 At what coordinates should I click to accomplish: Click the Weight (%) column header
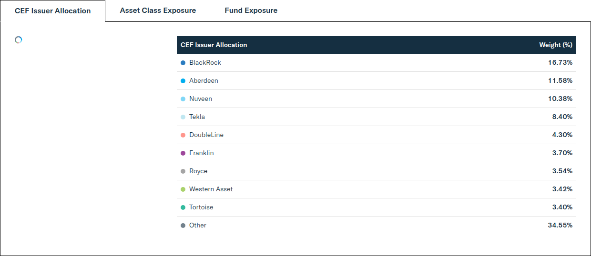556,45
